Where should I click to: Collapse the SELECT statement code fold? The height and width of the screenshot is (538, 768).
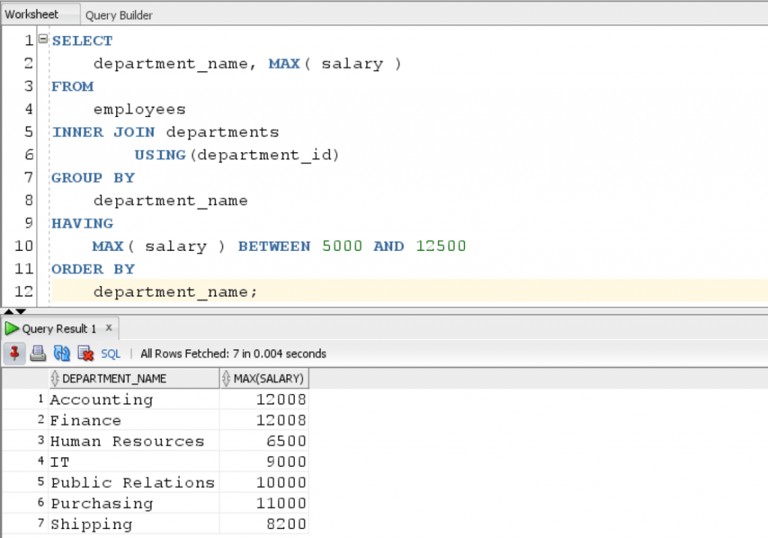(x=43, y=40)
